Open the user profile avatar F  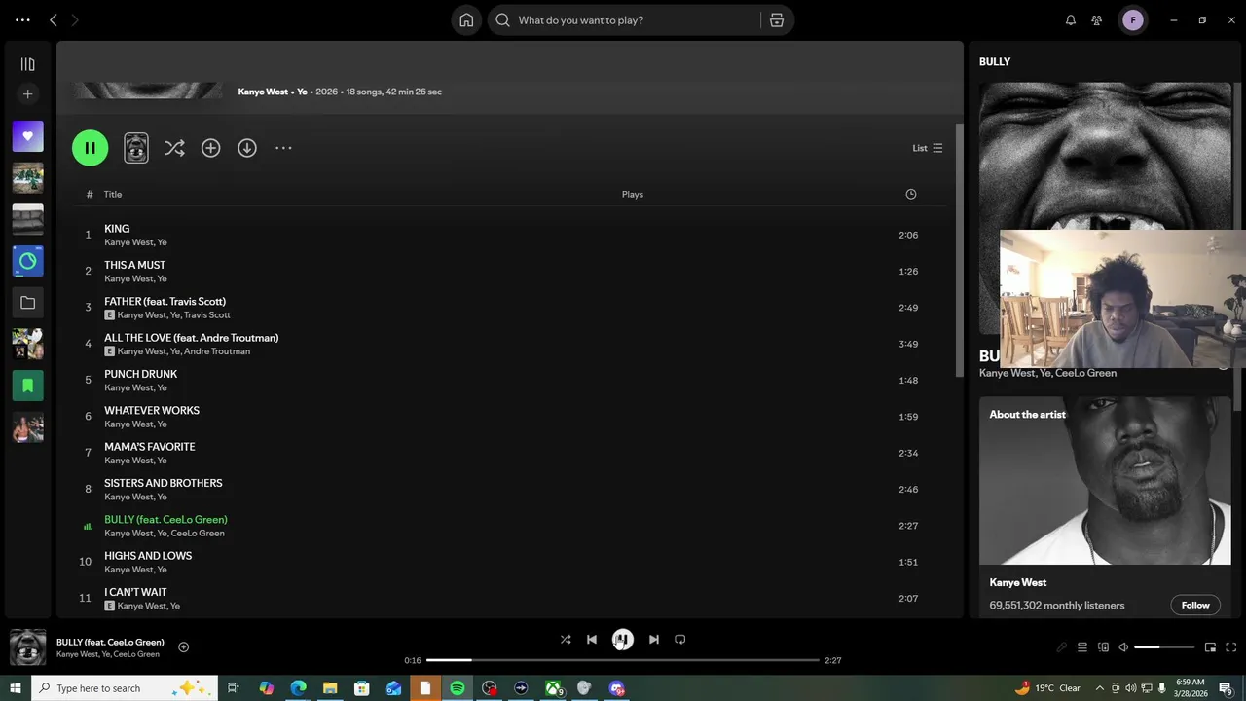pos(1132,20)
